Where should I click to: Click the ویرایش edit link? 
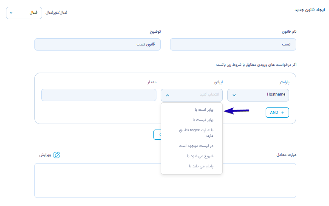pyautogui.click(x=45, y=155)
